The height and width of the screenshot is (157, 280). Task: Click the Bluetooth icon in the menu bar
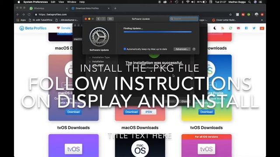pyautogui.click(x=182, y=2)
